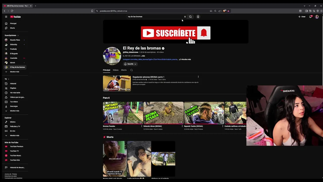This screenshot has width=323, height=182.
Task: Go back in browser history
Action: tap(4, 11)
